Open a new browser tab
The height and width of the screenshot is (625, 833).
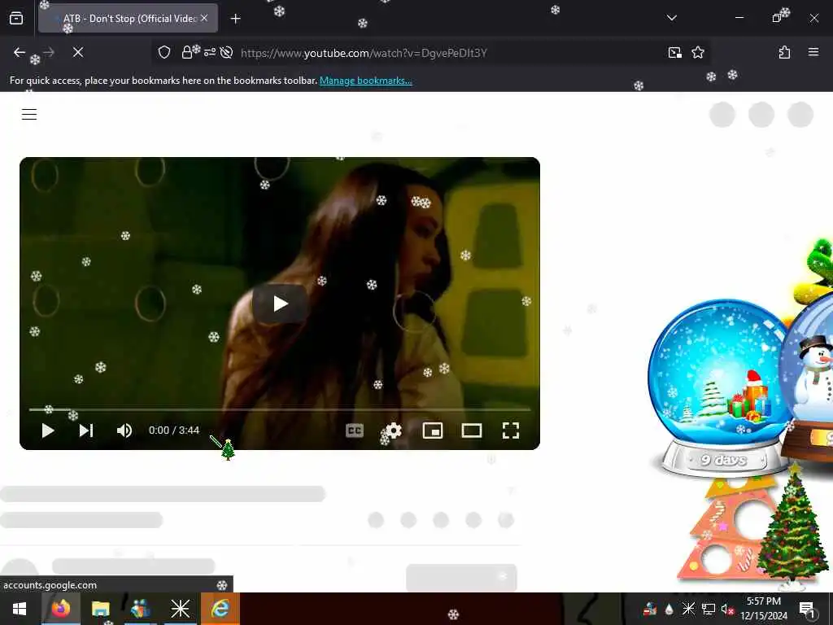pyautogui.click(x=235, y=19)
